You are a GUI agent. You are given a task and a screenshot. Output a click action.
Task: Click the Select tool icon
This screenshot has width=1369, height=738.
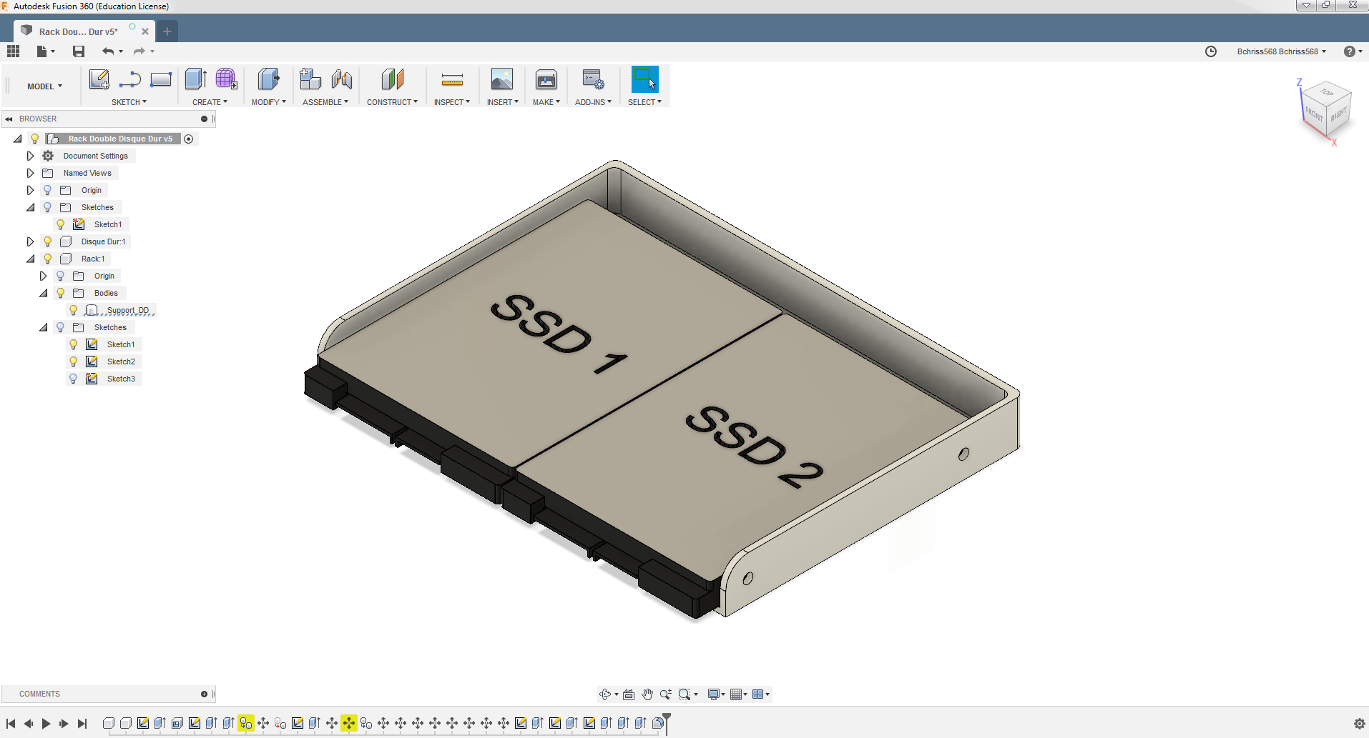tap(645, 79)
